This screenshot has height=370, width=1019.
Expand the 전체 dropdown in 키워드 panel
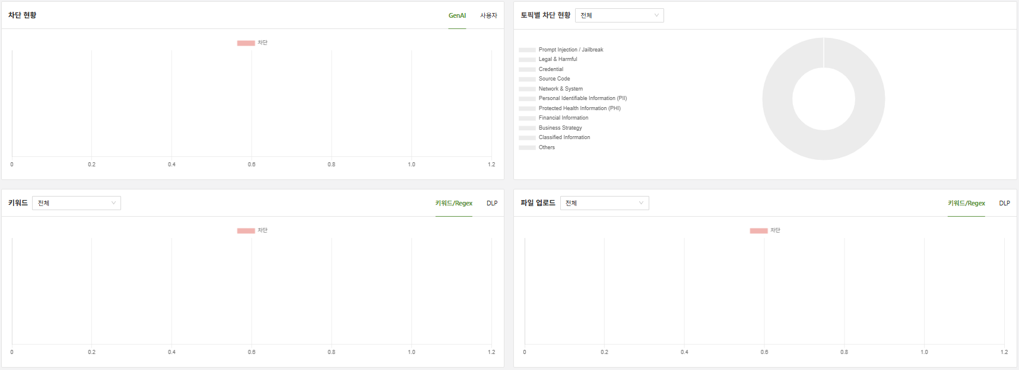coord(76,203)
